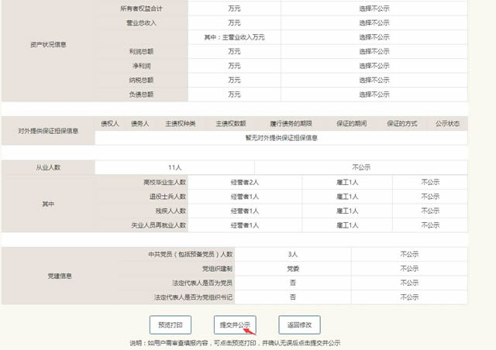Click the 暂无对外提供保证担保信息 message row
The height and width of the screenshot is (350, 496).
(x=281, y=138)
